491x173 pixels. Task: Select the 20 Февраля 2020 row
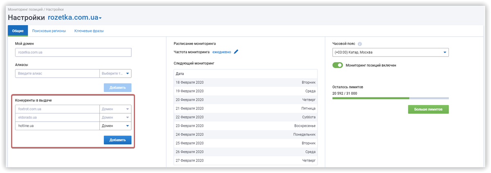(x=245, y=100)
